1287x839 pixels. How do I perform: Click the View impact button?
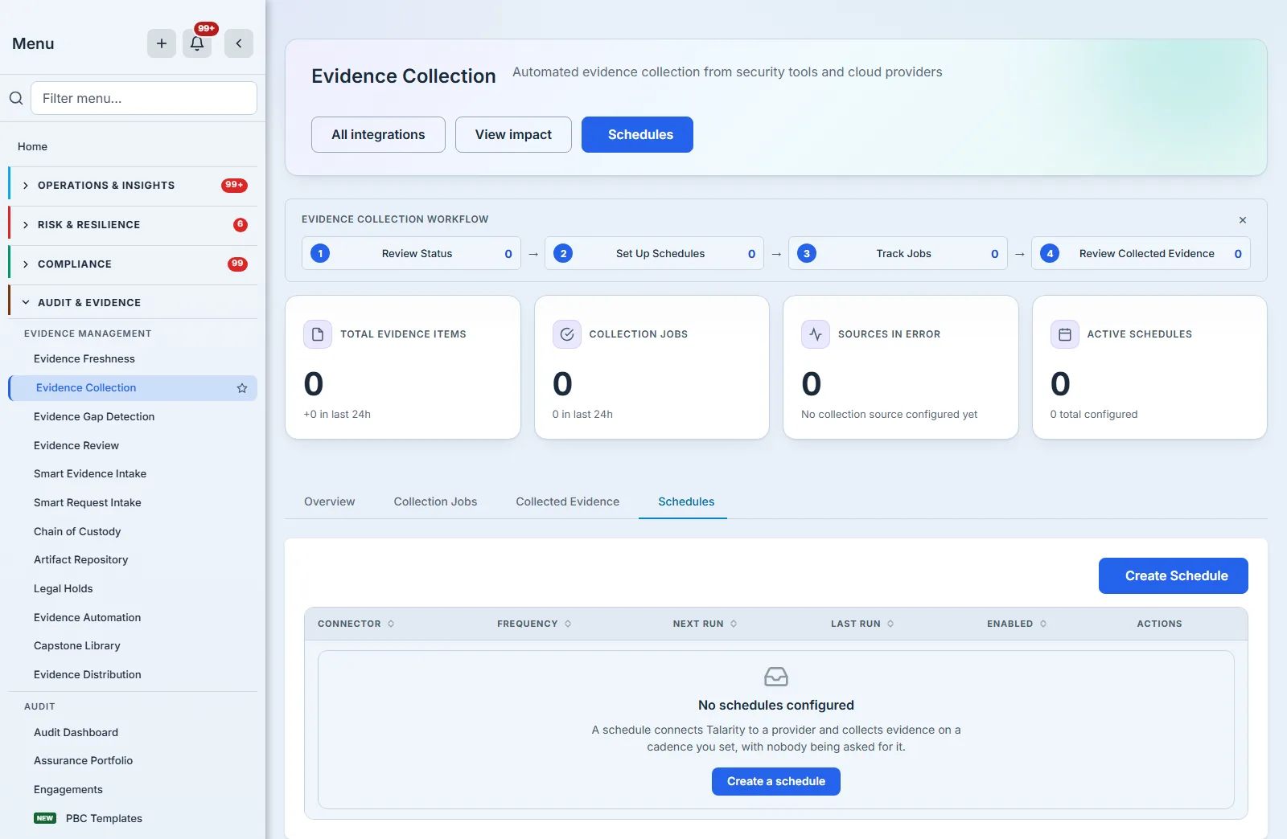(x=513, y=134)
